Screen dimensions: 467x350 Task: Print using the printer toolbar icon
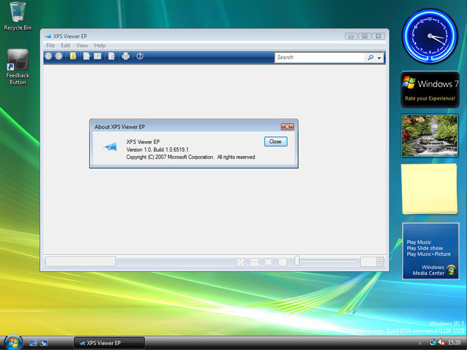point(126,56)
